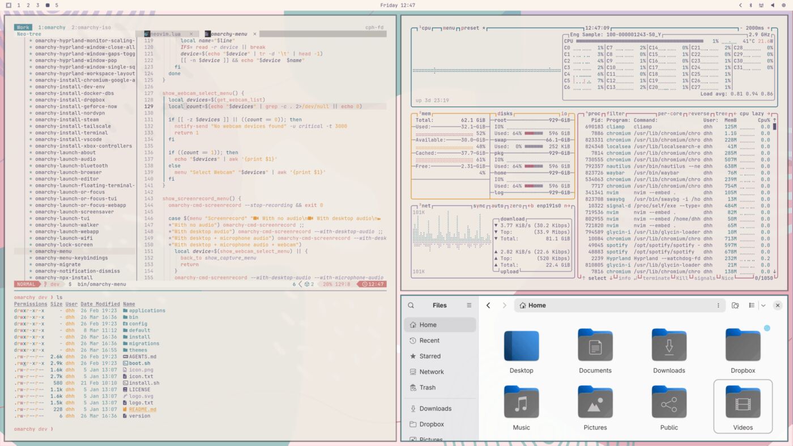Image resolution: width=793 pixels, height=446 pixels.
Task: Go forward in Files window
Action: (504, 305)
